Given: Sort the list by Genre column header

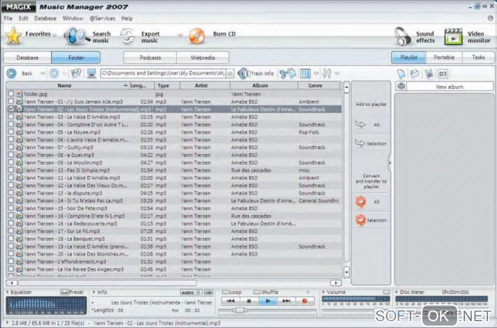Looking at the screenshot, I should [x=319, y=86].
